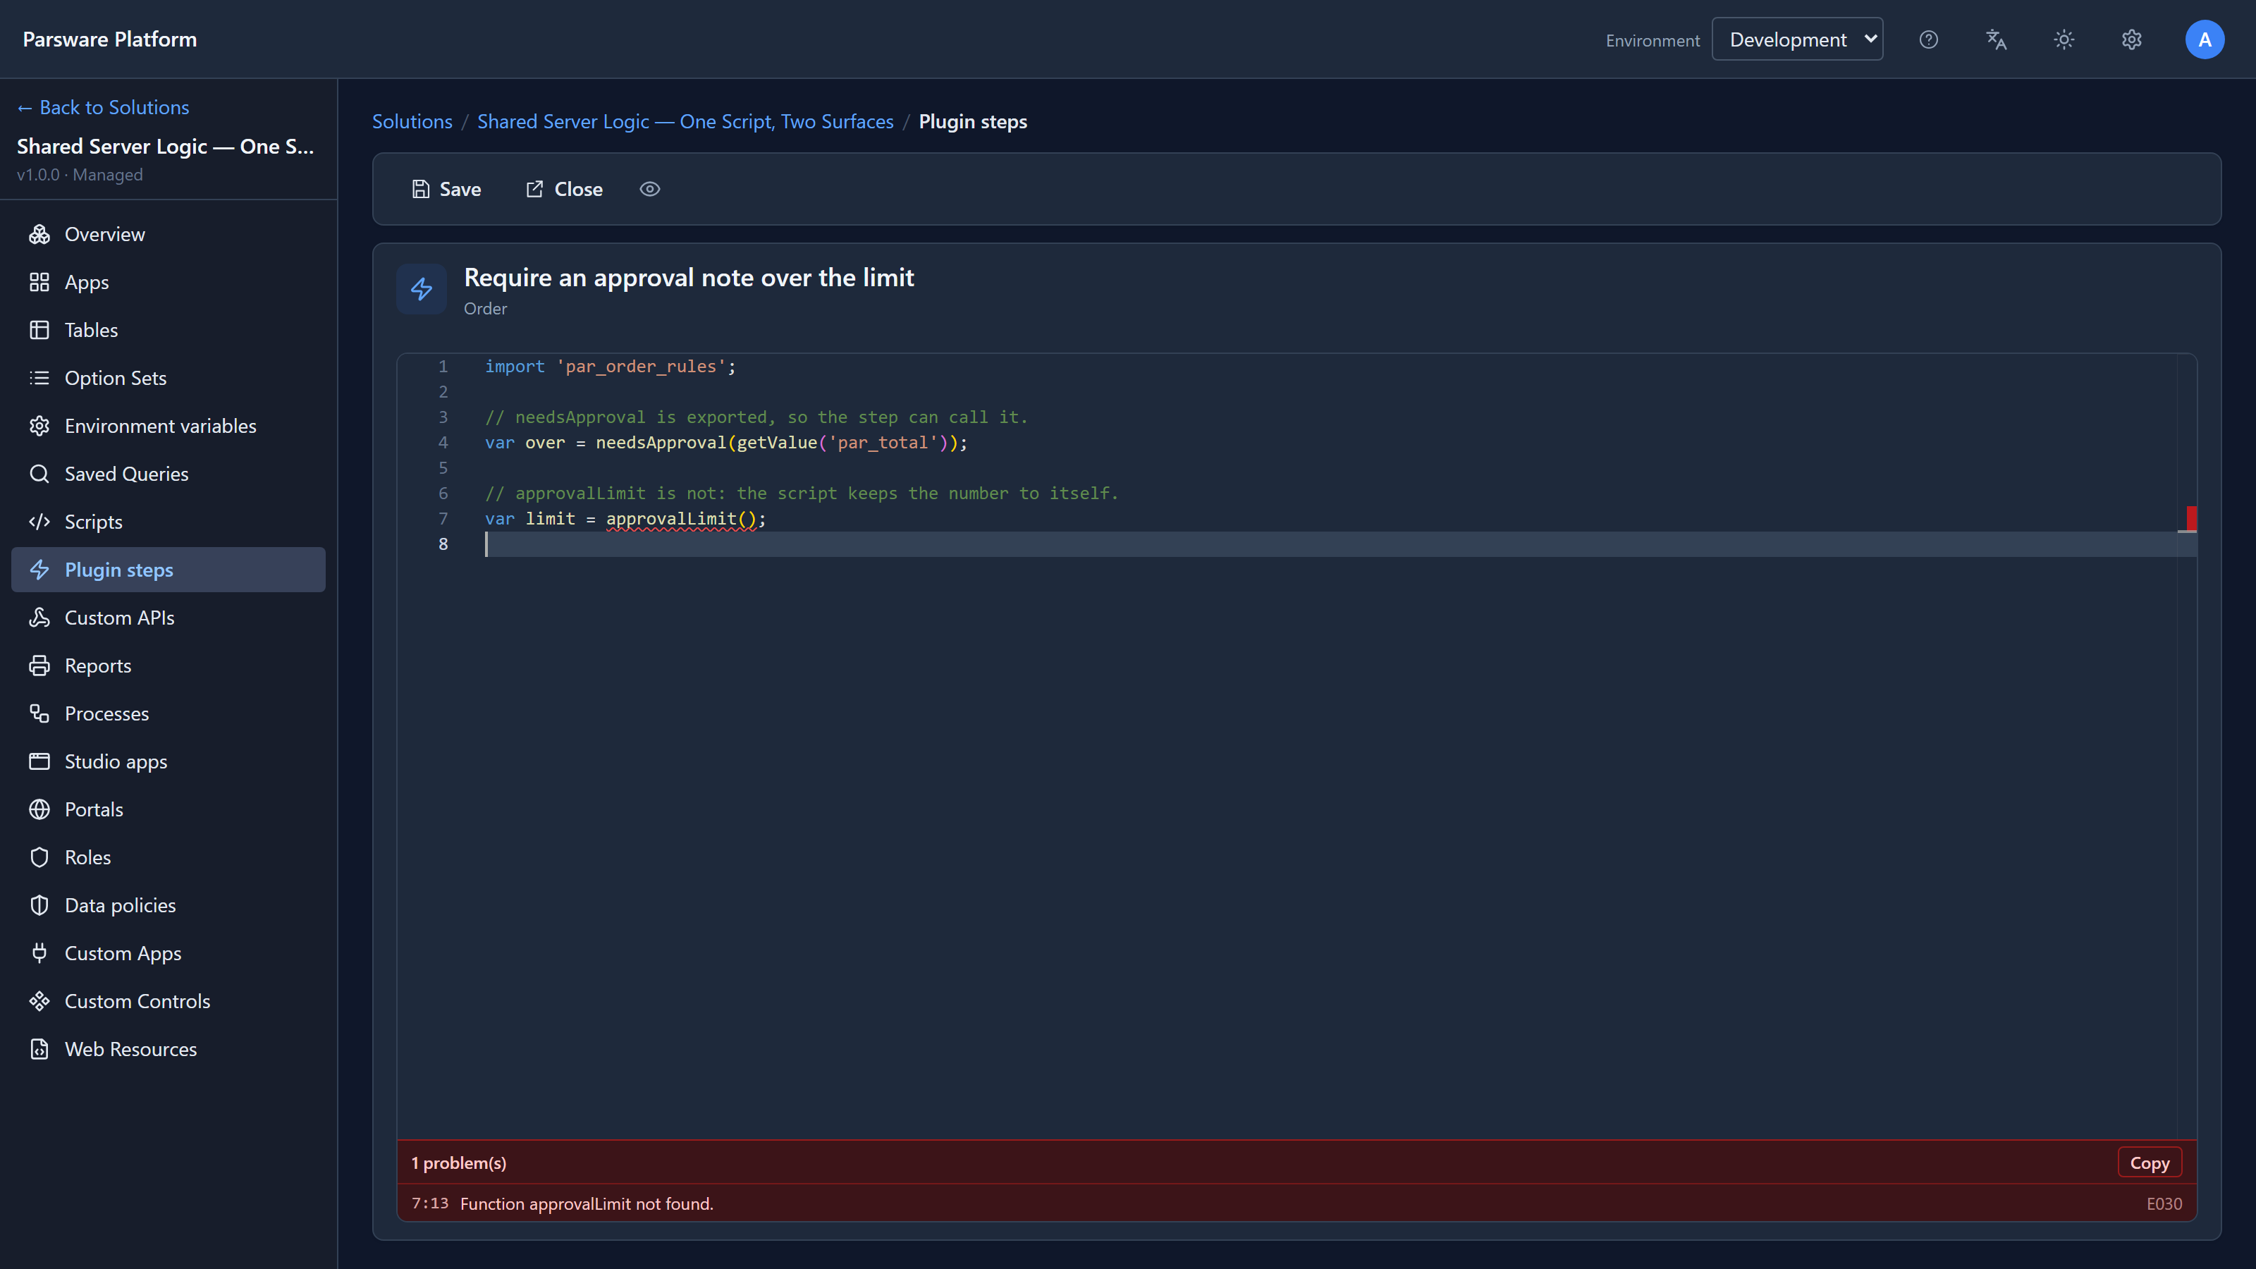Copy the problems list
Screen dimensions: 2256x1269
pos(2149,1163)
